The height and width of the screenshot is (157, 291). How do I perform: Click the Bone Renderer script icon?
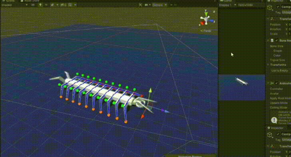[x=272, y=41]
